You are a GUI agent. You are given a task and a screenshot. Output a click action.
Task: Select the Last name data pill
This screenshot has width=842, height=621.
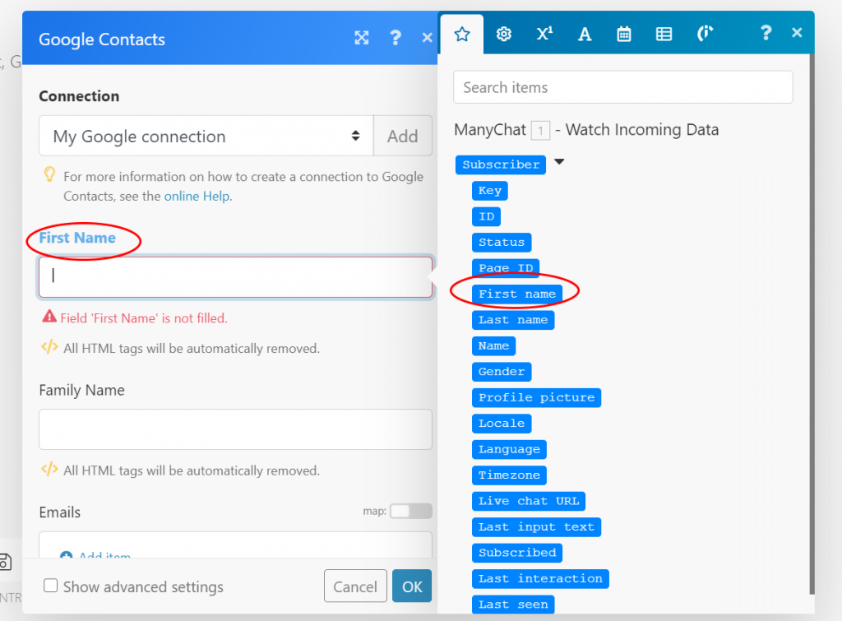tap(513, 320)
